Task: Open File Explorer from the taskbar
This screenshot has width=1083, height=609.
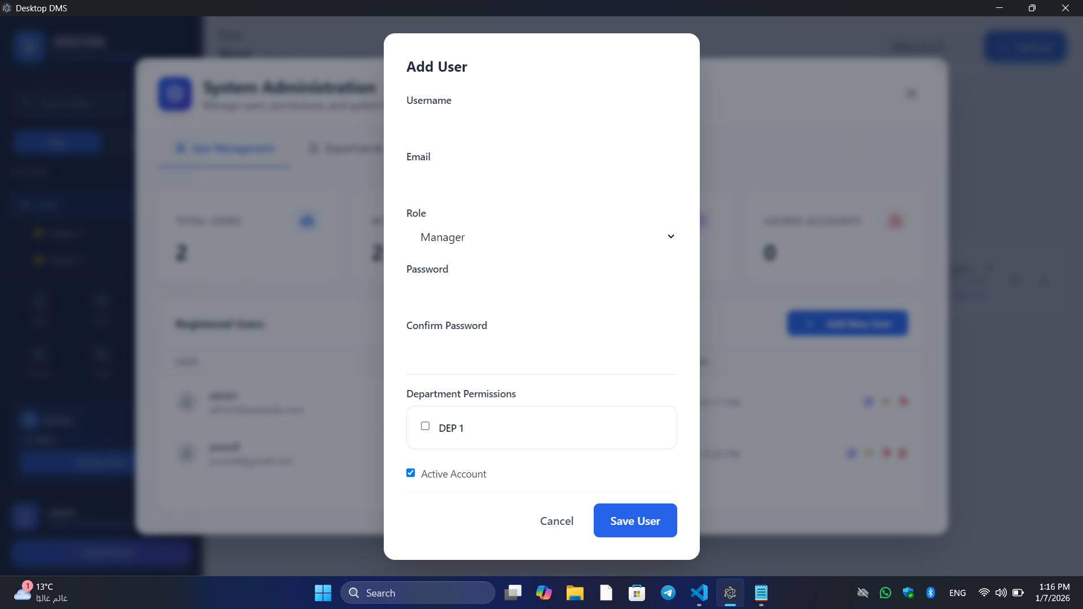Action: pos(575,593)
